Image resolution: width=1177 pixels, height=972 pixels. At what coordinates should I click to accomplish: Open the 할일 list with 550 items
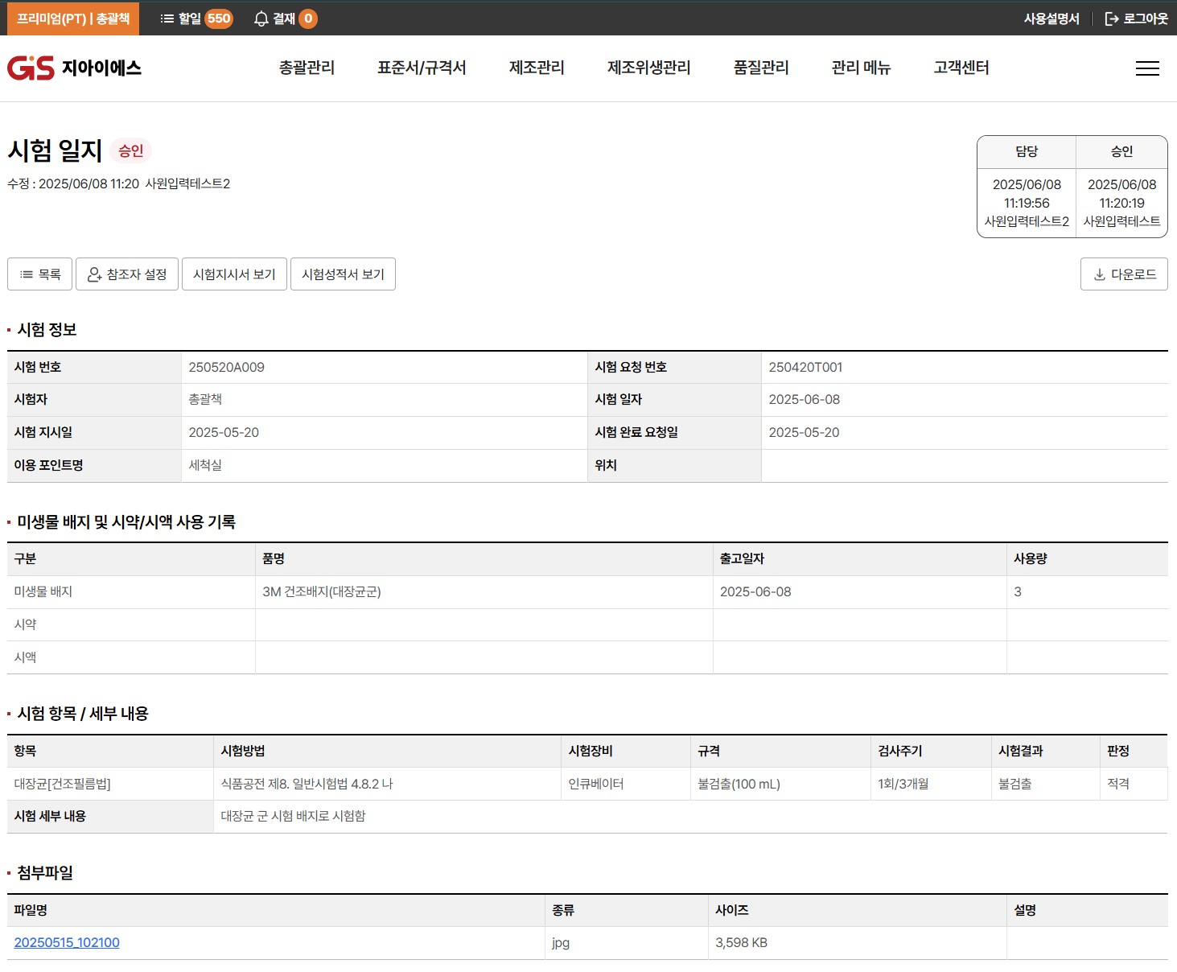pos(196,18)
